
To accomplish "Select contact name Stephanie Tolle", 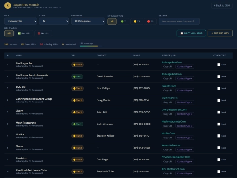I will pos(105,171).
